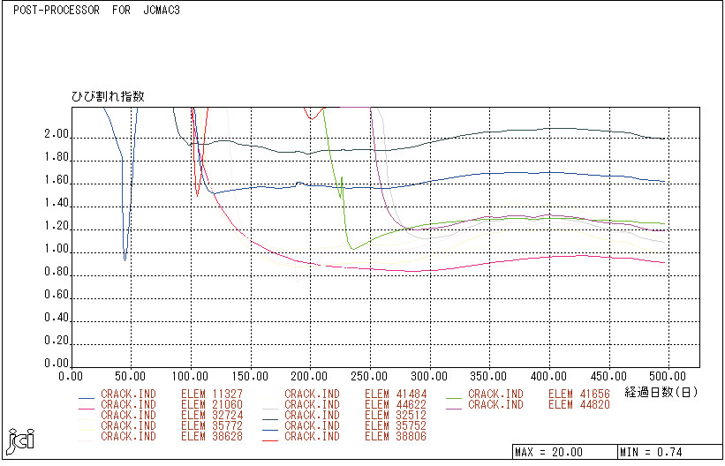Click the MIN = 0.74 readout box
Screen dimensions: 725x466
[x=670, y=452]
